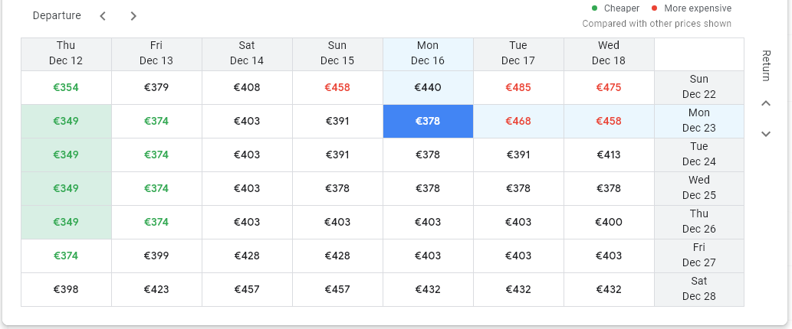The height and width of the screenshot is (329, 792).
Task: Choose the €398 fare returning Sat Dec 28
Action: tap(66, 289)
